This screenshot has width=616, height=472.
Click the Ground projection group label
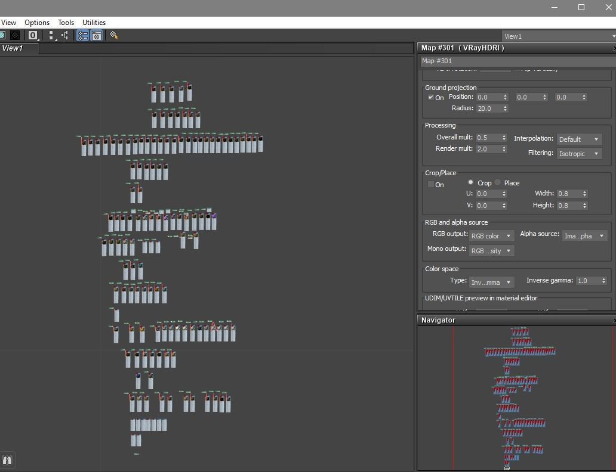pos(451,88)
